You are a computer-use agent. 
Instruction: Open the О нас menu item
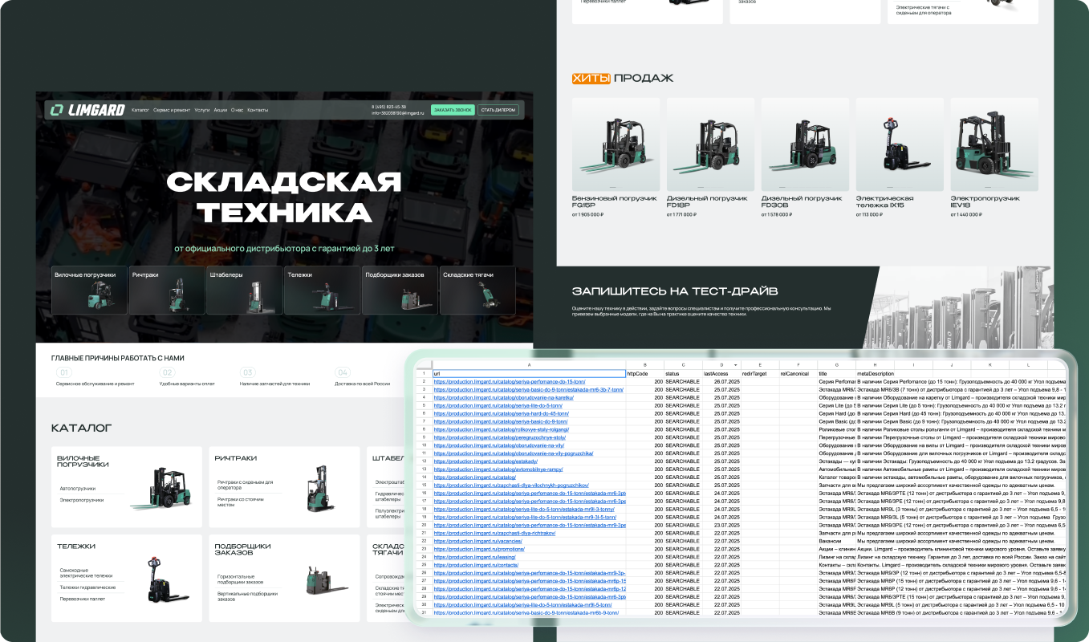pos(238,110)
